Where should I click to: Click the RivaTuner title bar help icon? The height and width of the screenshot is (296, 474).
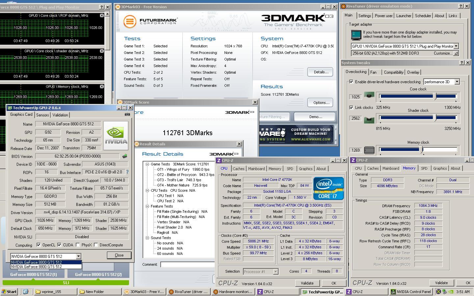coord(461,6)
